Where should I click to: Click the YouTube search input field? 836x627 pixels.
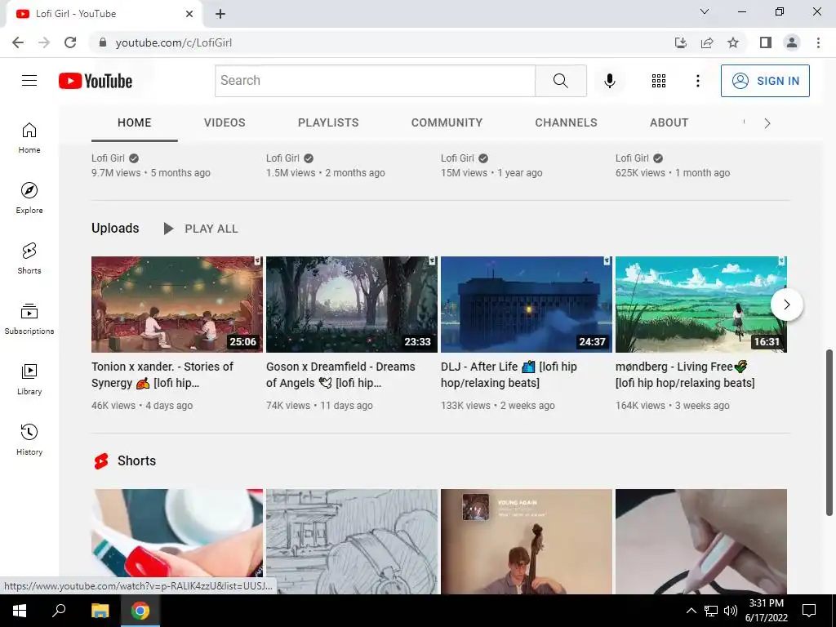click(x=376, y=81)
